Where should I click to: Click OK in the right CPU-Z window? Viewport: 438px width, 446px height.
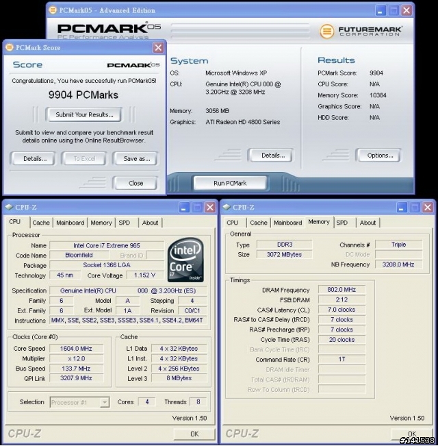click(412, 434)
